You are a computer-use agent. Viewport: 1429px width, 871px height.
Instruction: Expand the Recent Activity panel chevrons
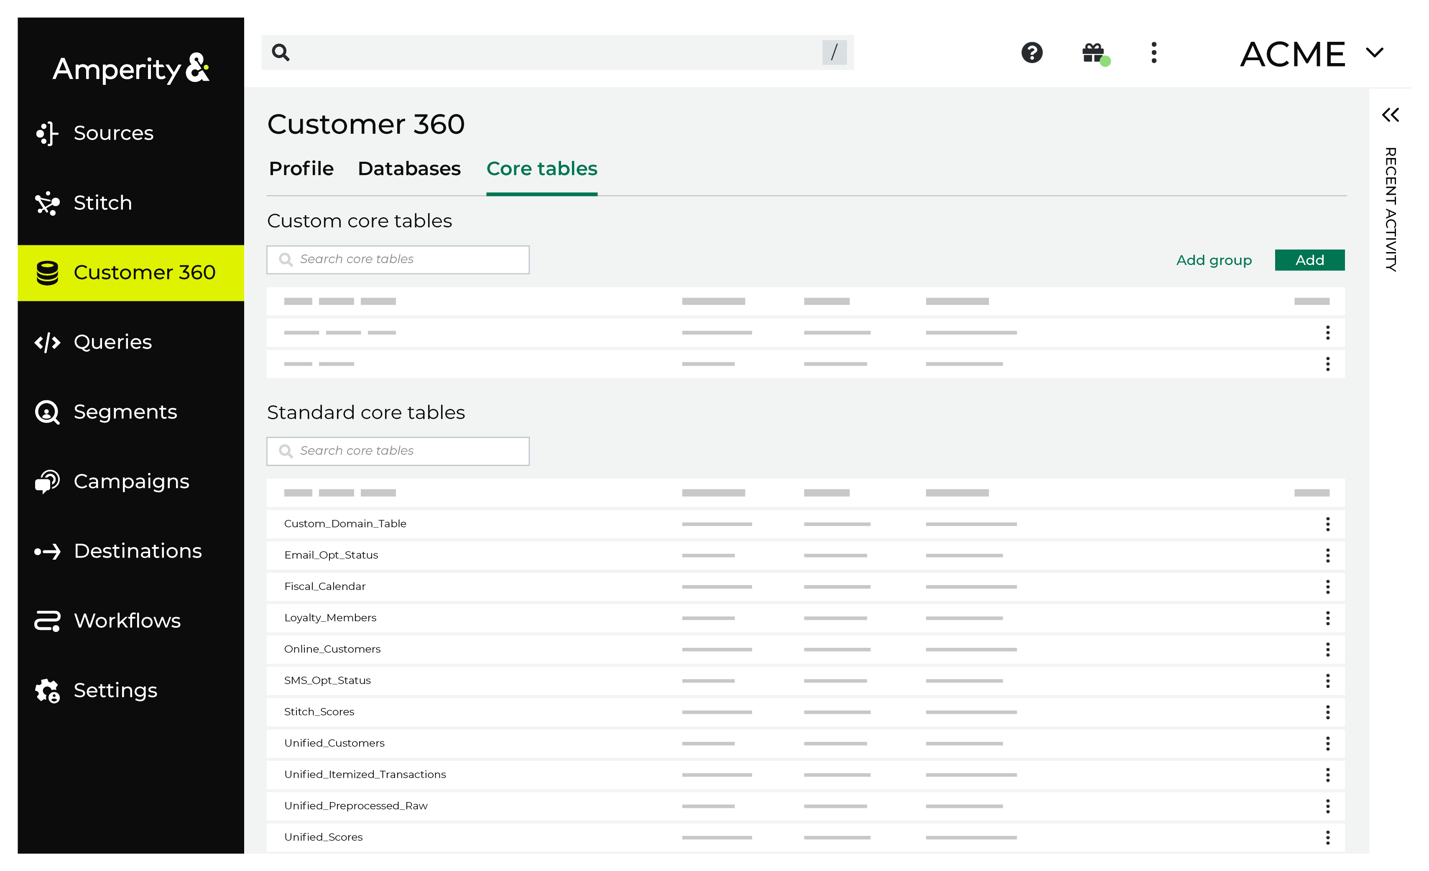pyautogui.click(x=1390, y=115)
